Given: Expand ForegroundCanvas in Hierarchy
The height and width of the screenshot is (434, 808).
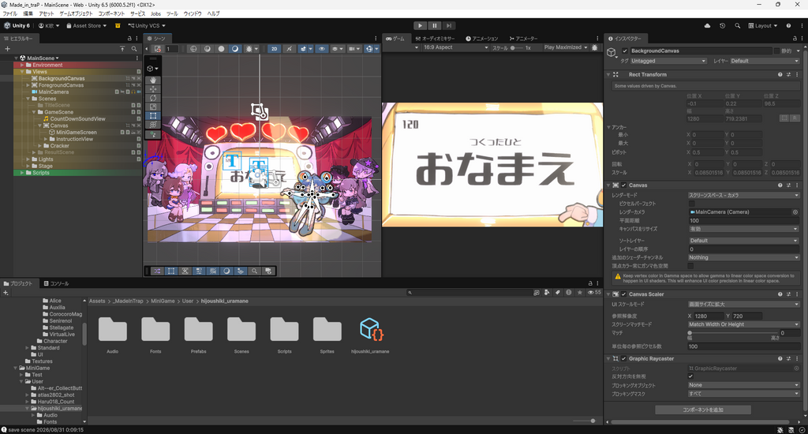Looking at the screenshot, I should [28, 85].
